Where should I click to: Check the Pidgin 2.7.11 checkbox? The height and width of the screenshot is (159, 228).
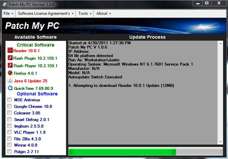coord(9,151)
